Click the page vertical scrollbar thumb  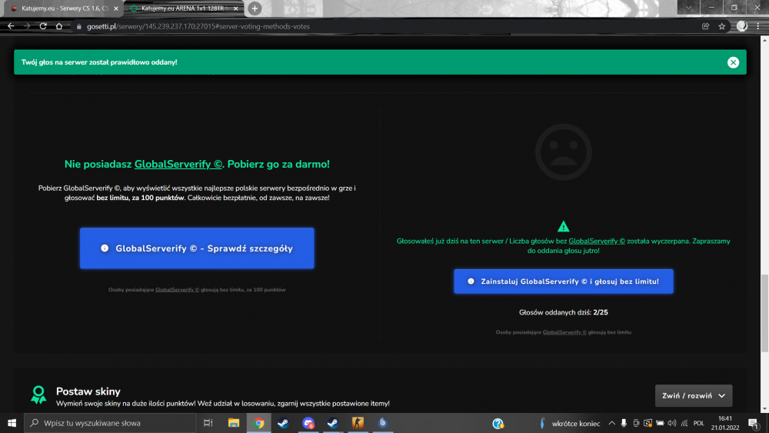764,313
